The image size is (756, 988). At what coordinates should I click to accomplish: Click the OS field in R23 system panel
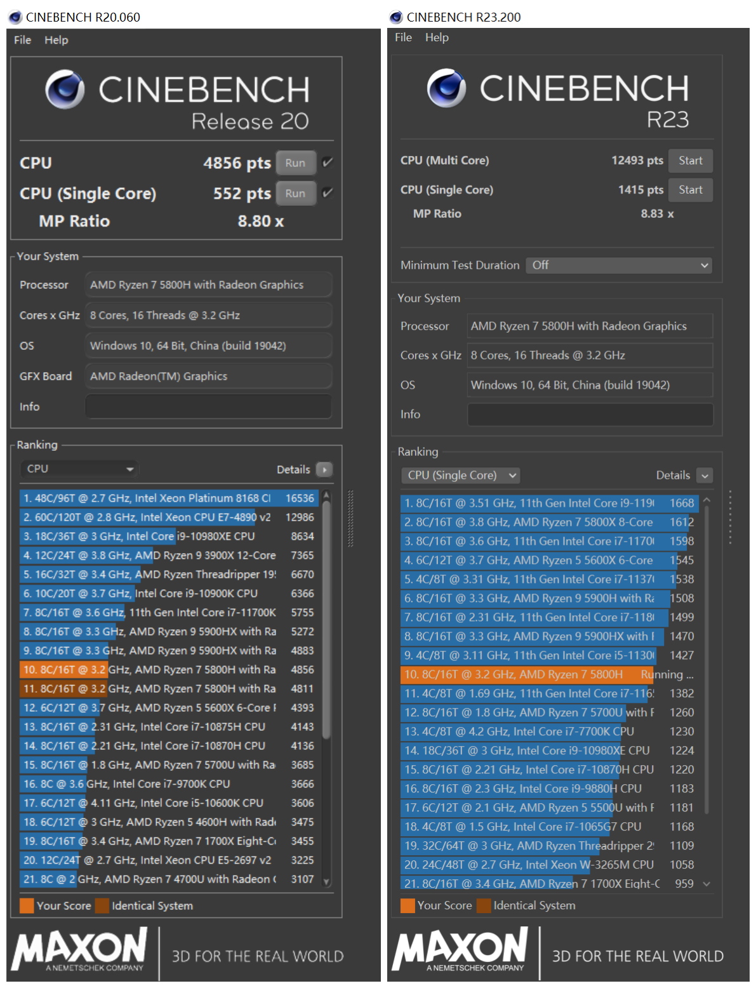(590, 385)
